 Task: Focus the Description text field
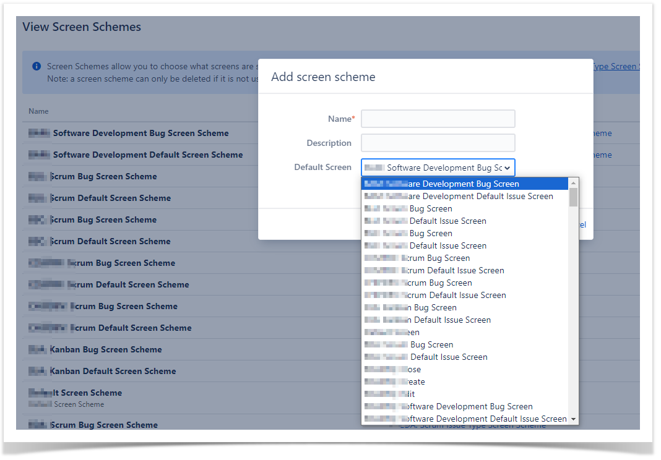pos(438,143)
